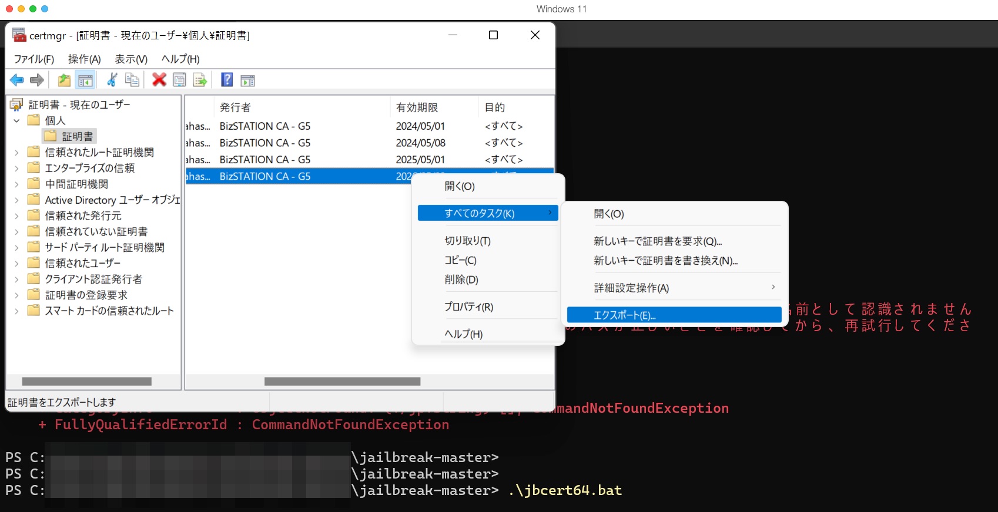Click .\jbcert64.bat command in PowerShell window
The width and height of the screenshot is (998, 512).
point(565,490)
